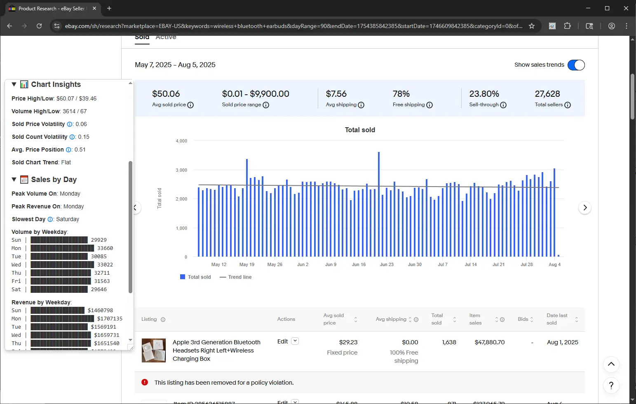Go back to the previous page
The height and width of the screenshot is (404, 636).
(9, 26)
